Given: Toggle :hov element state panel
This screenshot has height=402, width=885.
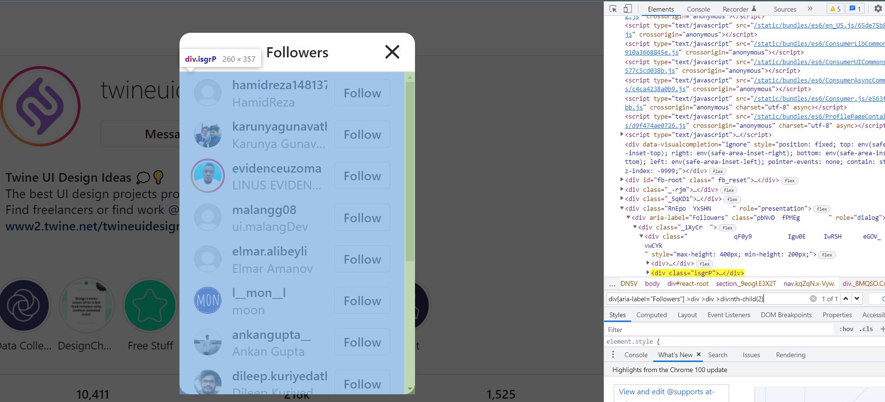Looking at the screenshot, I should coord(846,329).
